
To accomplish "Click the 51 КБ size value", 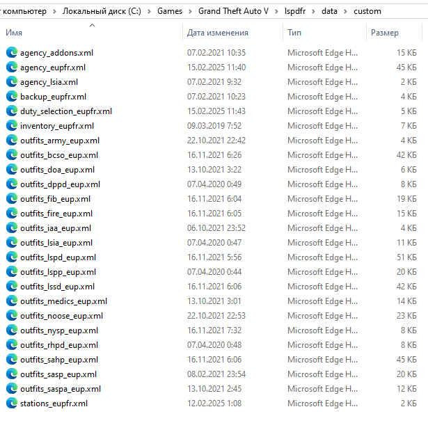I will [x=406, y=257].
